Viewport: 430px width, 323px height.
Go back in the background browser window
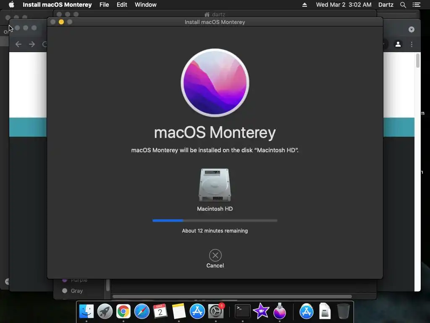pyautogui.click(x=18, y=44)
